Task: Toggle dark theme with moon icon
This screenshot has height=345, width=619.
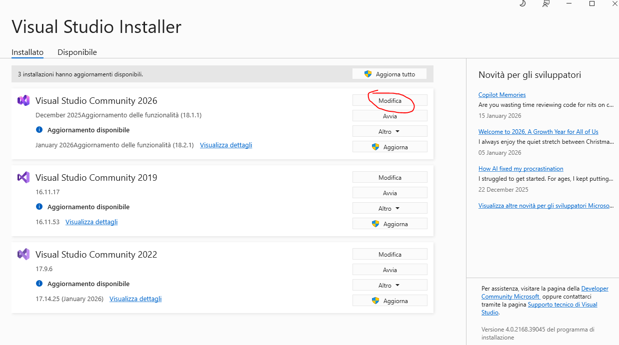Action: [x=522, y=3]
